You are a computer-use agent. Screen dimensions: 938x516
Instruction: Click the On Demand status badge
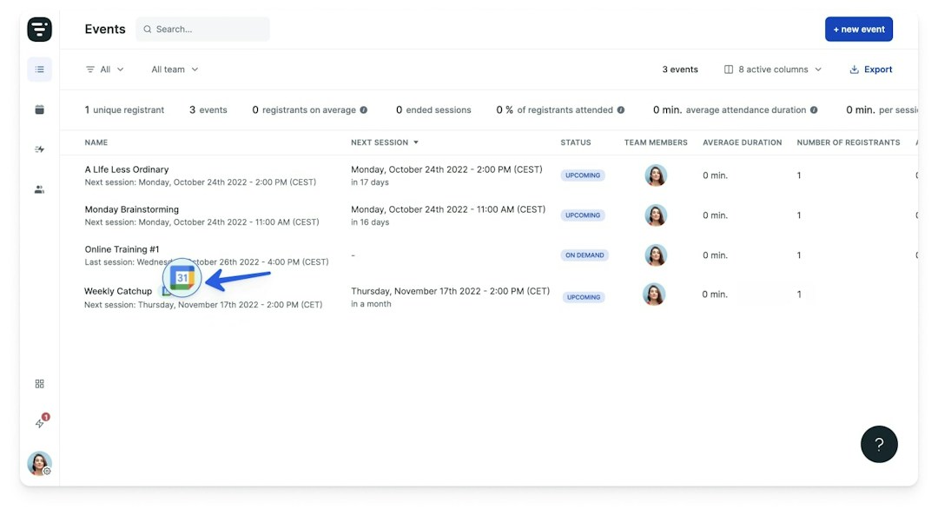click(585, 255)
